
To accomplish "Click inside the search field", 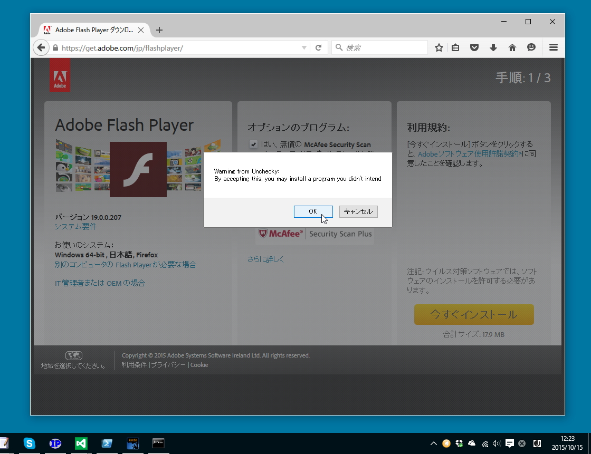I will [380, 47].
